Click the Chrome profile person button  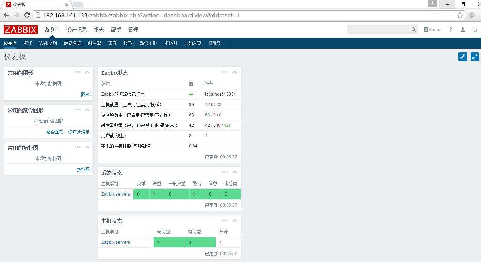click(x=432, y=3)
